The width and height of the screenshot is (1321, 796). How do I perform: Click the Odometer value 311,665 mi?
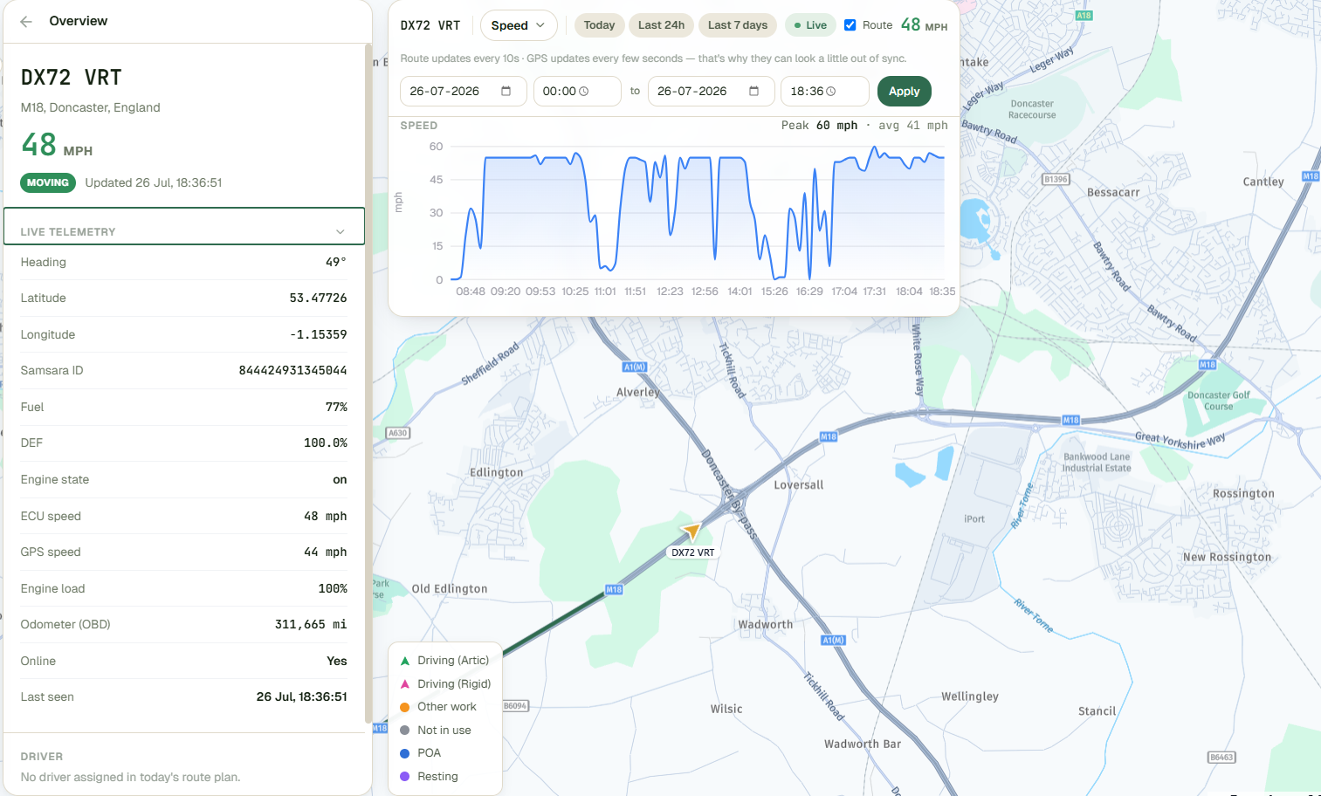[311, 625]
